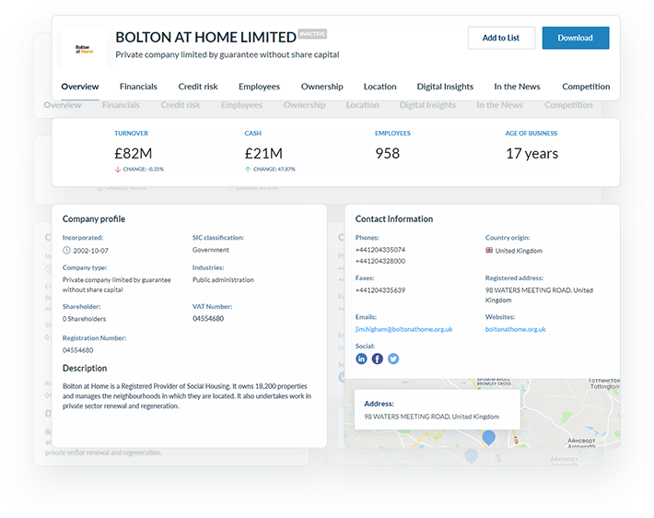654x518 pixels.
Task: Click fax number +441204335639
Action: [380, 290]
